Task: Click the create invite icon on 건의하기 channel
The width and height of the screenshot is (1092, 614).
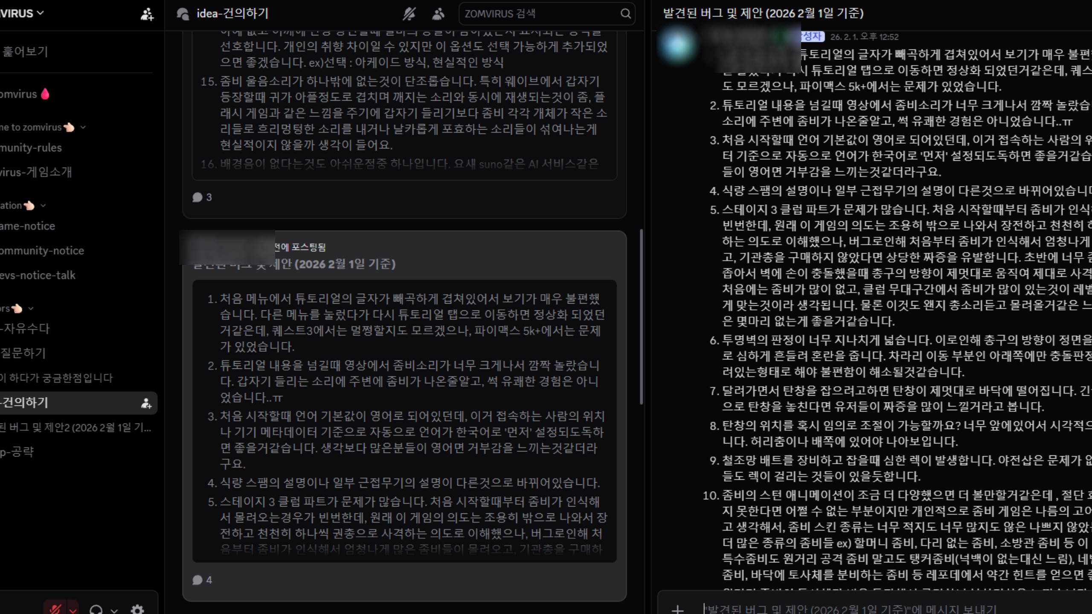Action: click(146, 403)
